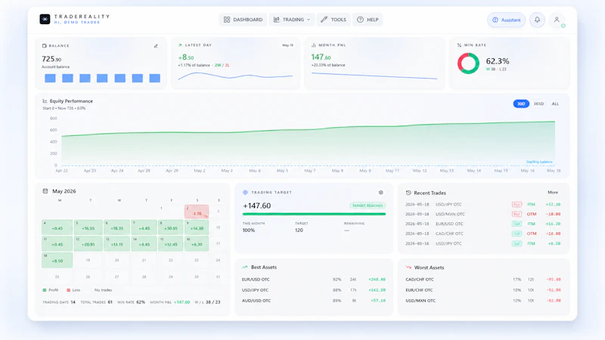Viewport: 605px width, 340px height.
Task: Click the Loss legend red swatch
Action: click(x=68, y=290)
